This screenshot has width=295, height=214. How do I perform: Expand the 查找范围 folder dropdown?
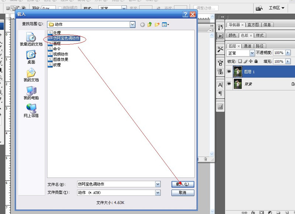pos(132,24)
